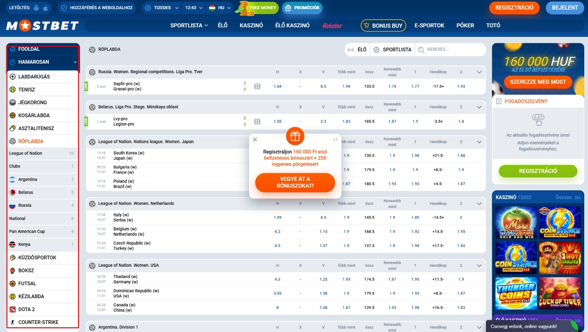Collapse Nations league Women Japan group

[x=479, y=142]
